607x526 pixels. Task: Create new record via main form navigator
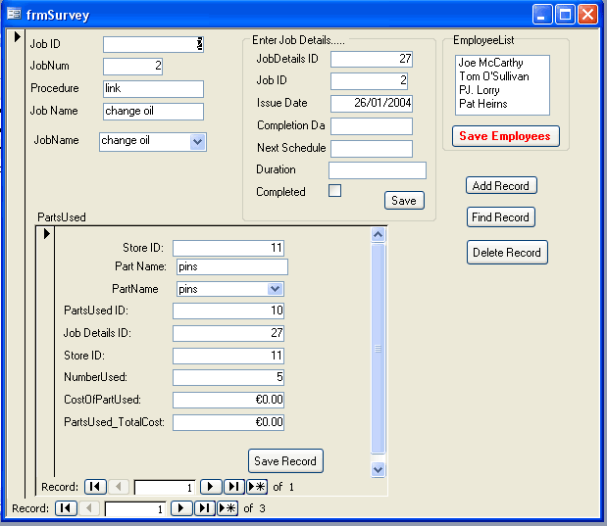(x=228, y=508)
